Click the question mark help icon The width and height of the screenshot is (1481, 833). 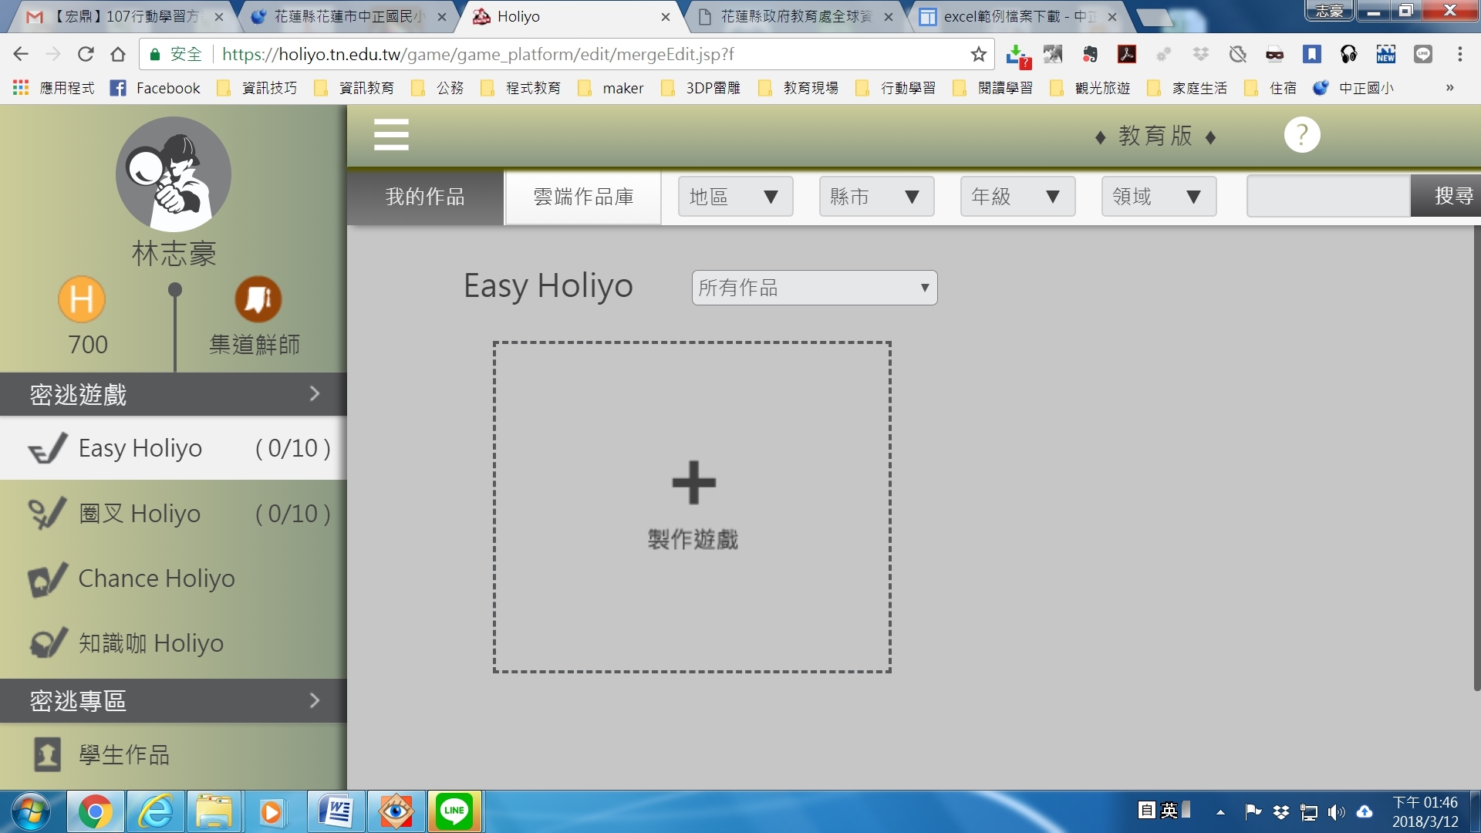click(1301, 135)
